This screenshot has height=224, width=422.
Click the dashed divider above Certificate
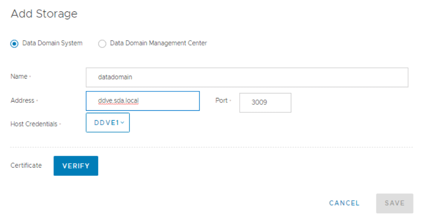(211, 147)
